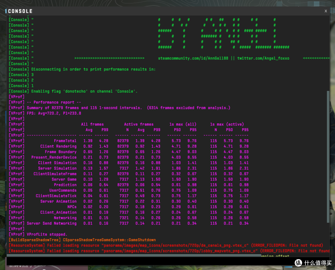This screenshot has height=270, width=335.
Task: Click the Server Simulation row label
Action: click(x=57, y=168)
